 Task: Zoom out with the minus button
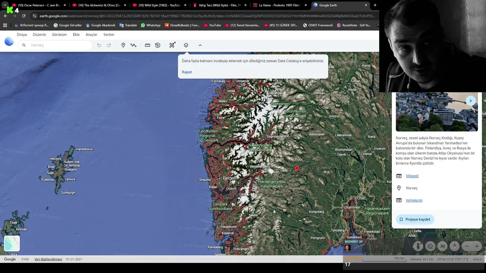[467, 246]
